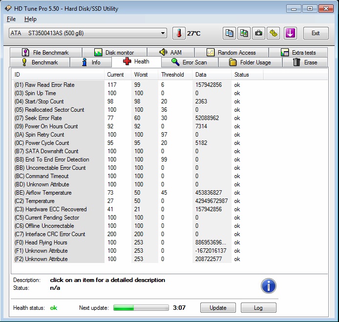Open the File menu
The height and width of the screenshot is (322, 339).
(x=11, y=19)
